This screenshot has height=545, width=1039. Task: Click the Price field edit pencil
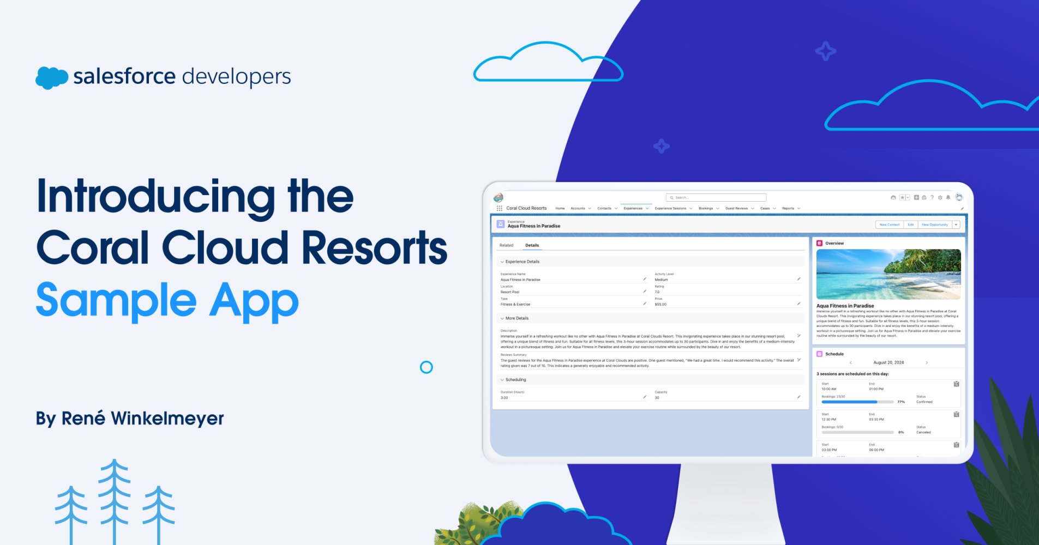[800, 304]
